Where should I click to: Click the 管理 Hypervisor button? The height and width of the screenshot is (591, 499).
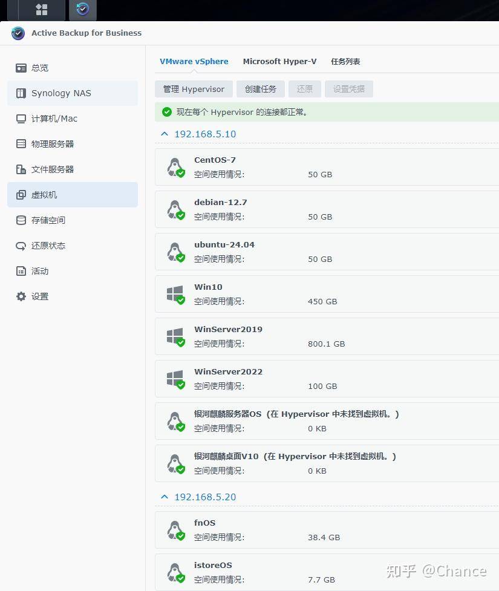click(194, 89)
